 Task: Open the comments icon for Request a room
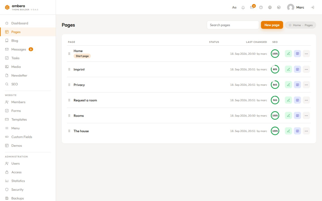click(297, 100)
